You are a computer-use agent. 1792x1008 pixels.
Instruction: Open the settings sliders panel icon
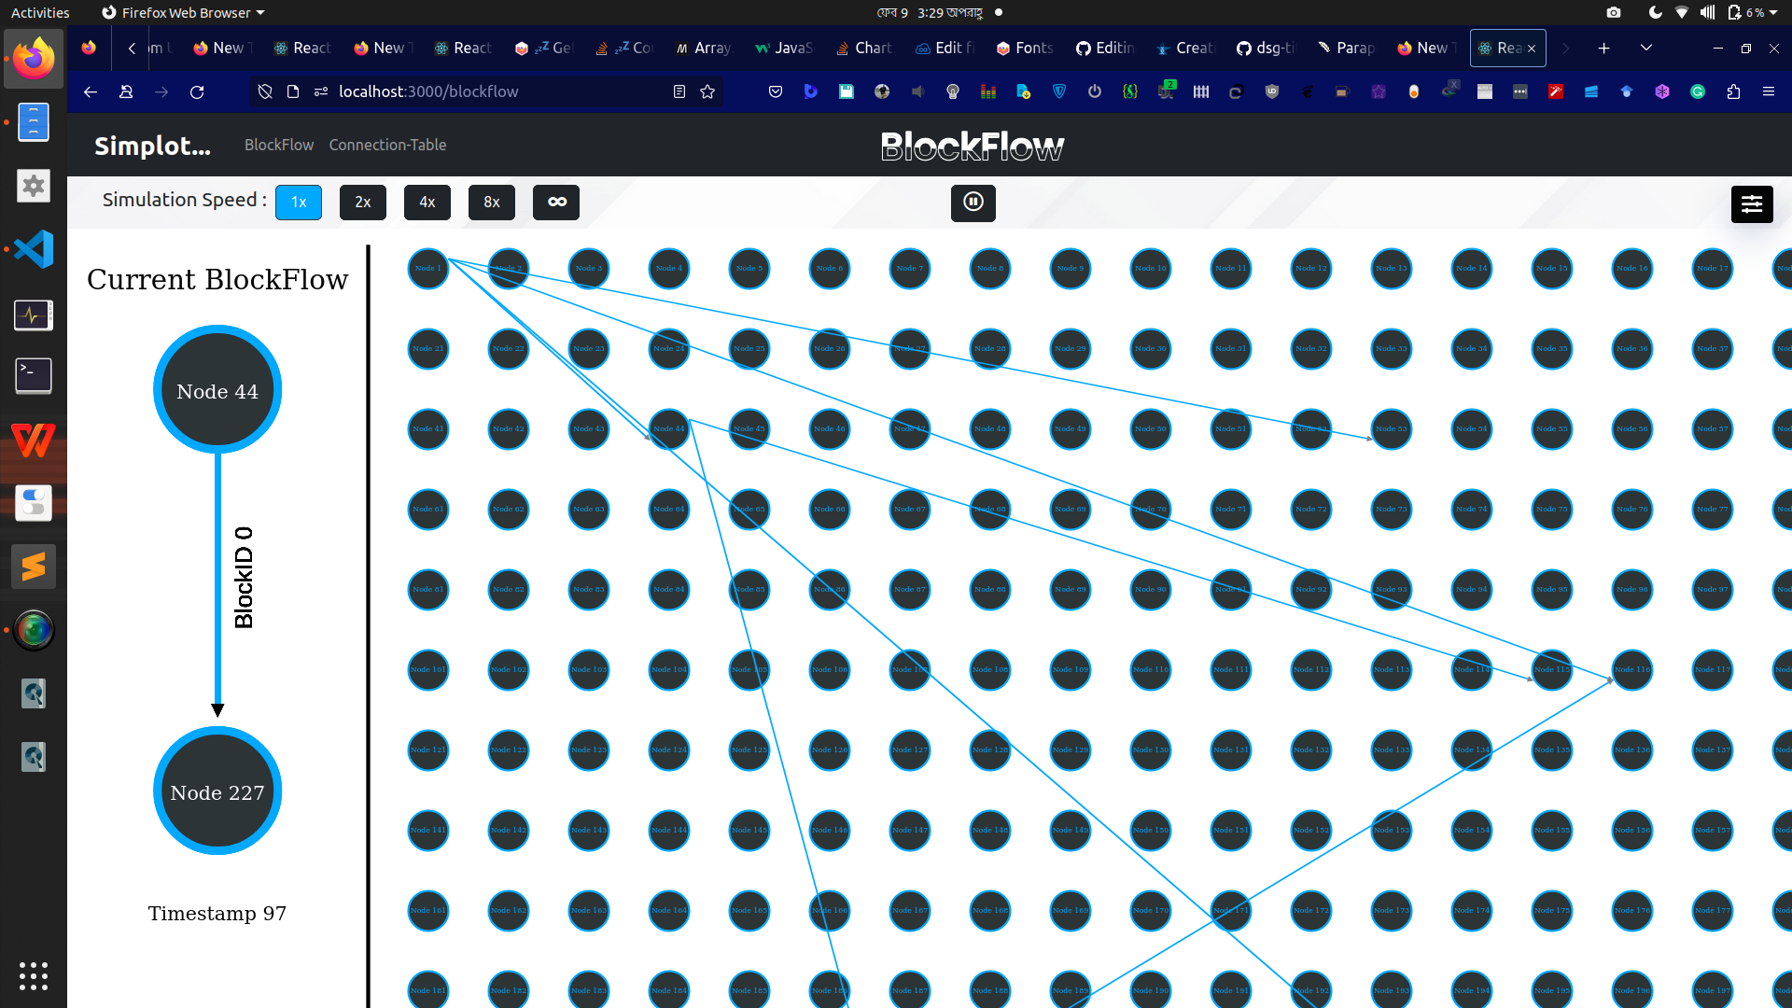tap(1751, 203)
